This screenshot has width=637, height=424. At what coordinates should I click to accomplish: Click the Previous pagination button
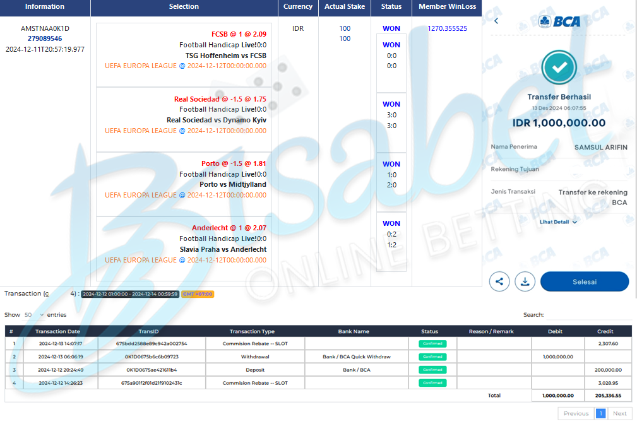pos(576,413)
